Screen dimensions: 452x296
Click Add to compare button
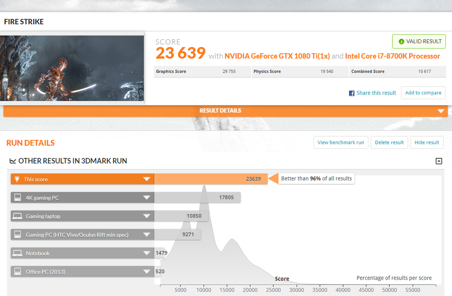click(423, 93)
